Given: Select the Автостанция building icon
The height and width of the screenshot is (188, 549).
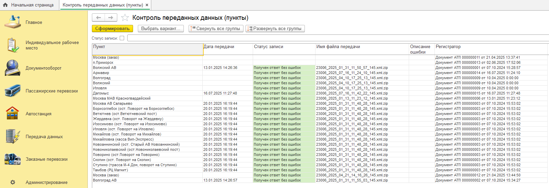Looking at the screenshot, I should [13, 114].
